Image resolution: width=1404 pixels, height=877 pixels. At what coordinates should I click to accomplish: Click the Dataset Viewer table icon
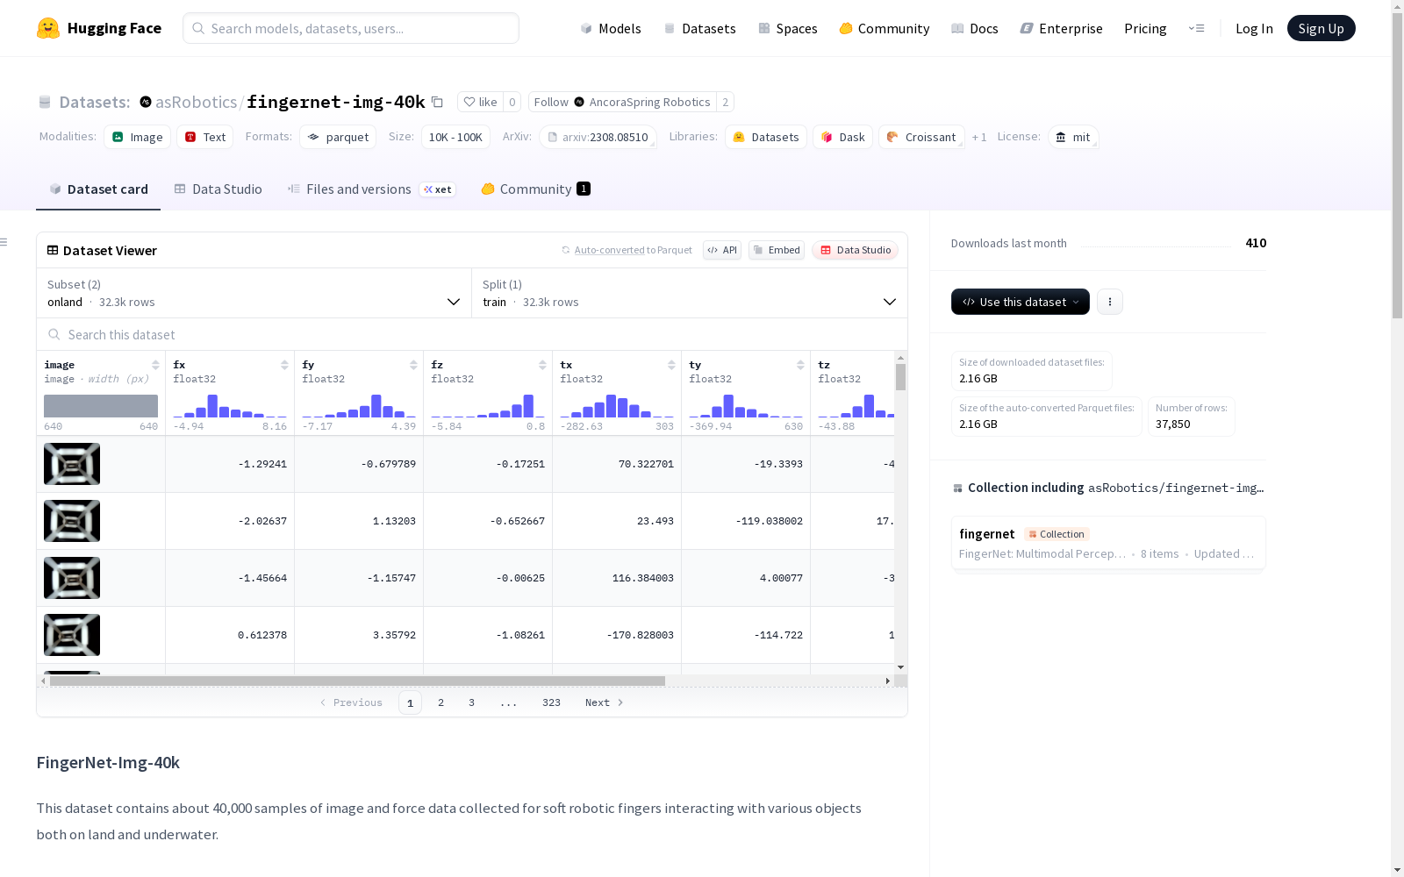tap(53, 250)
